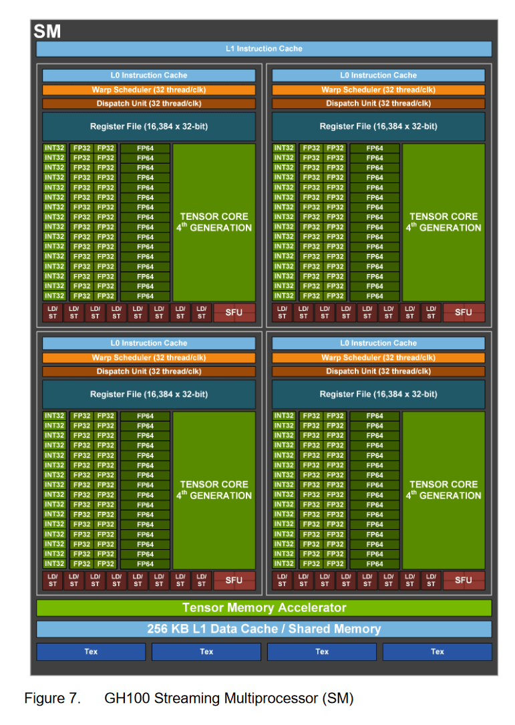The image size is (515, 725).
Task: Click the SM title label
Action: (x=47, y=31)
